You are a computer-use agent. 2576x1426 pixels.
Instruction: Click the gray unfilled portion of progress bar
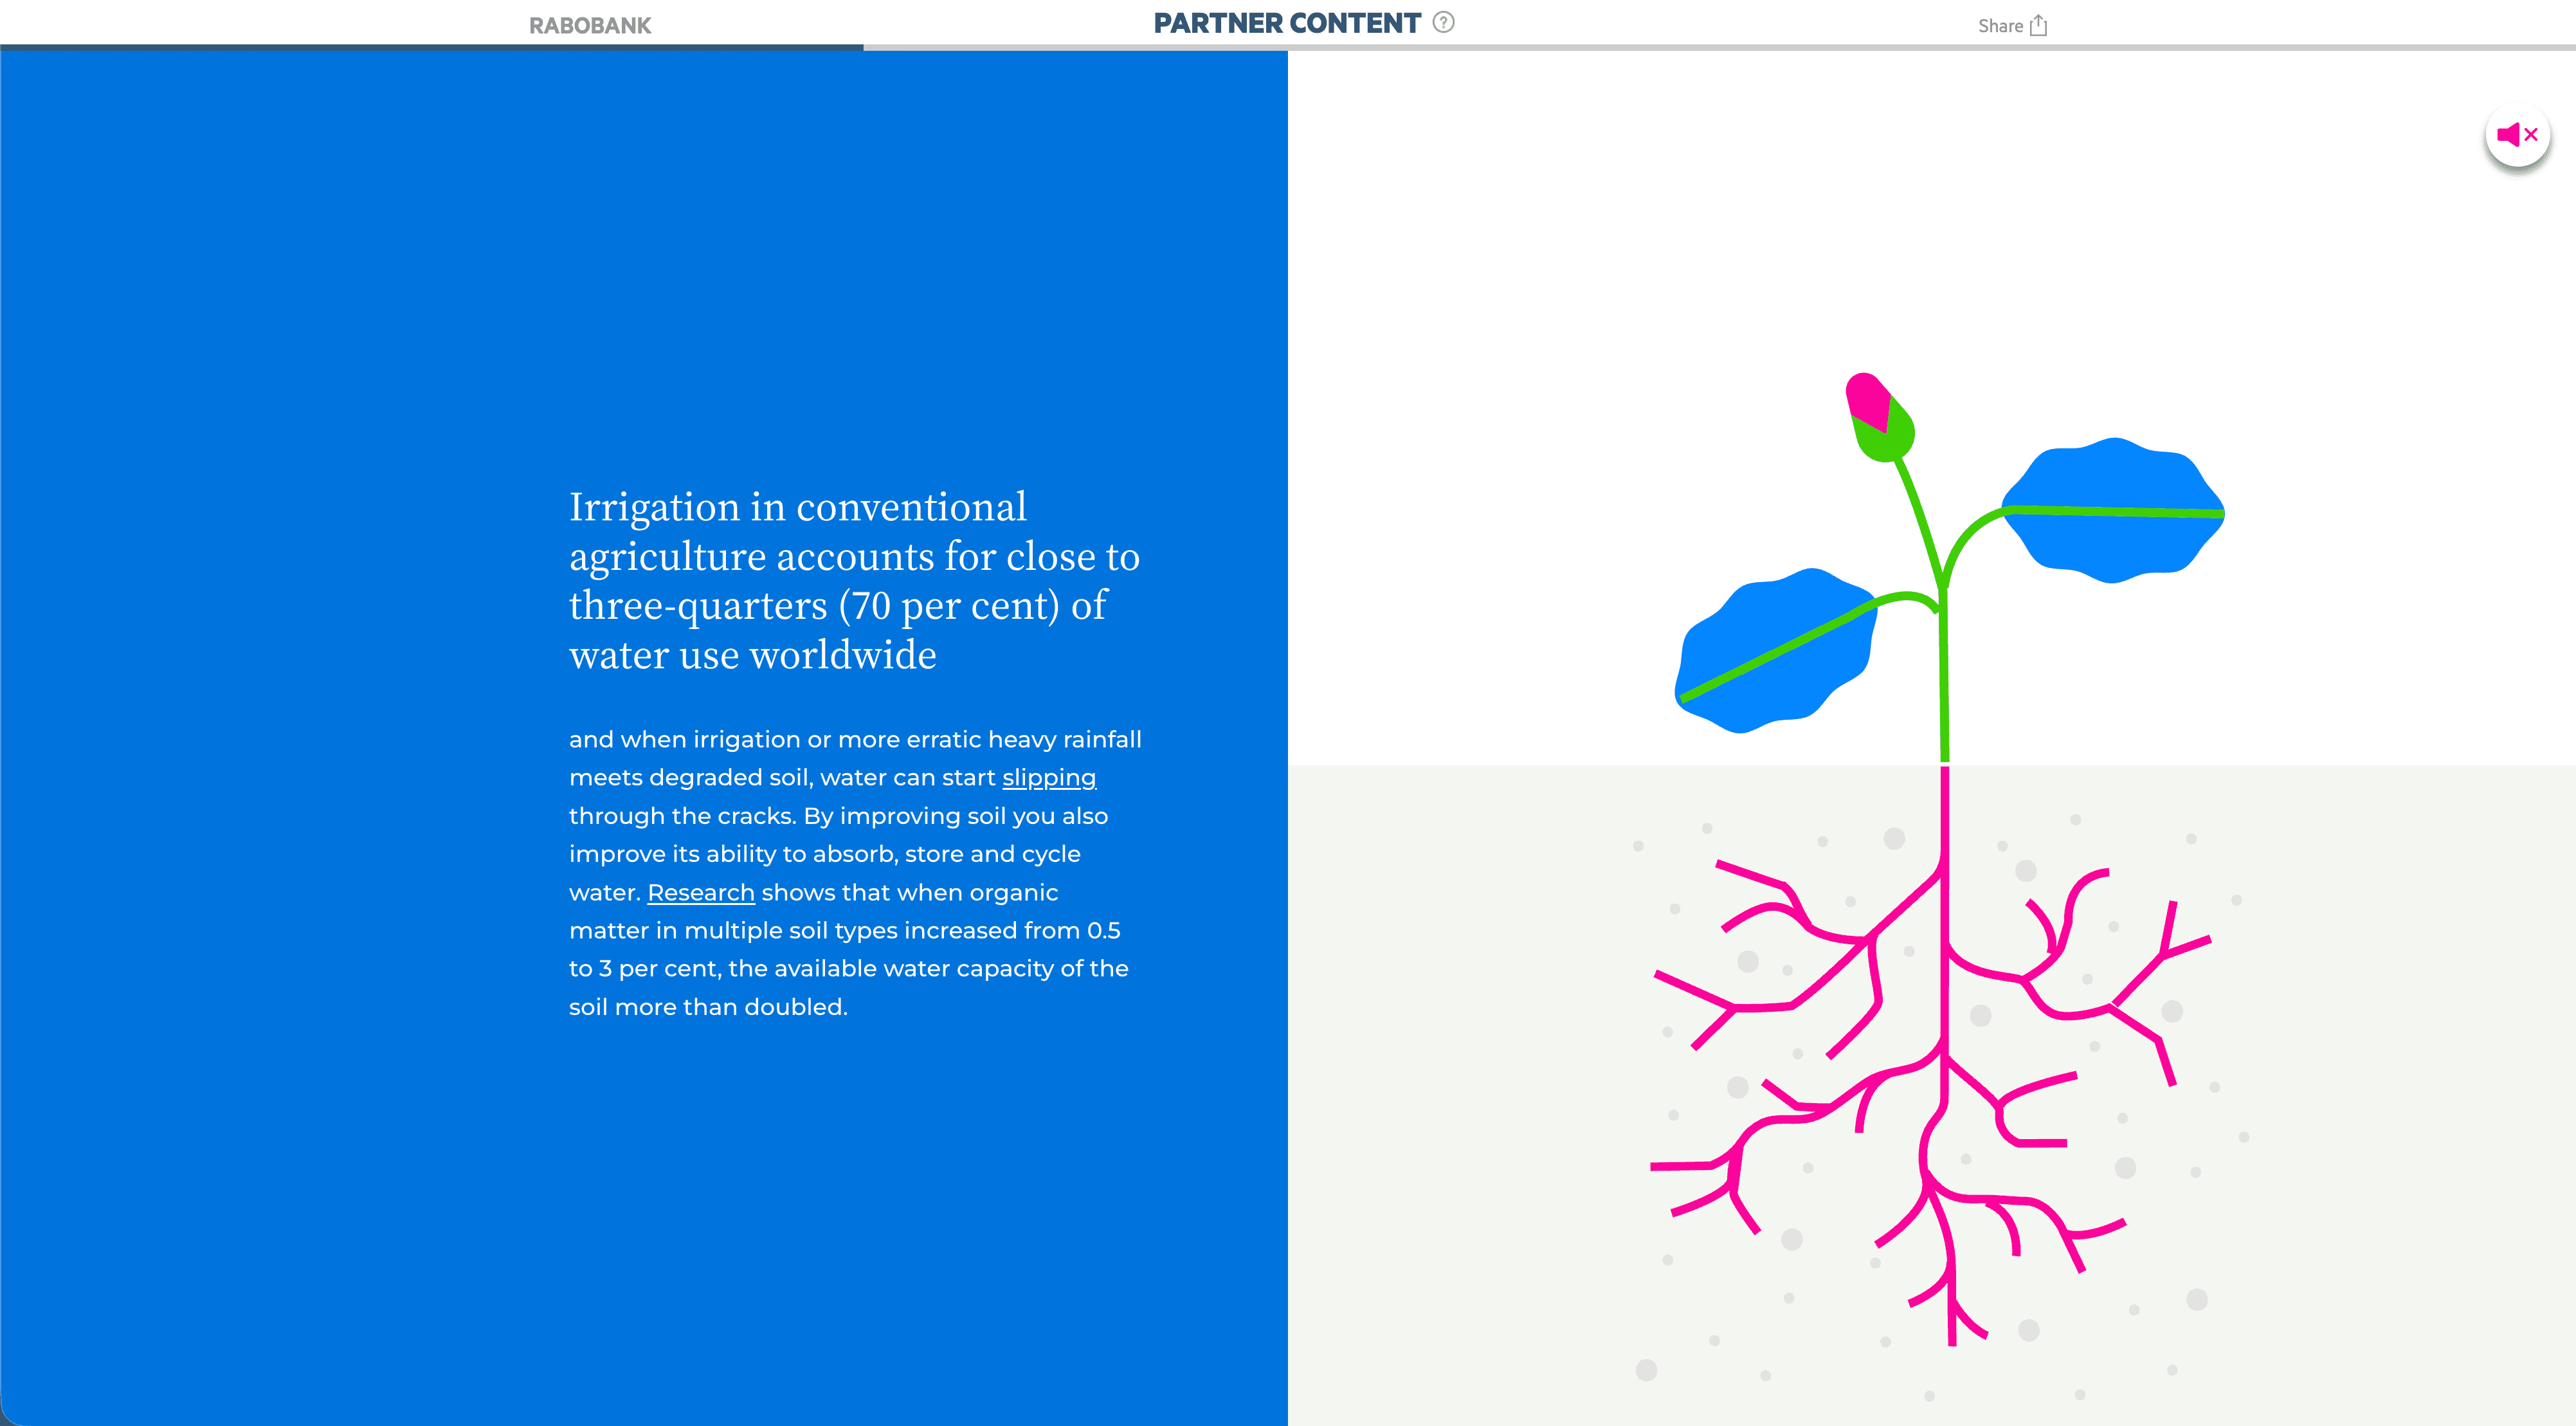1700,47
